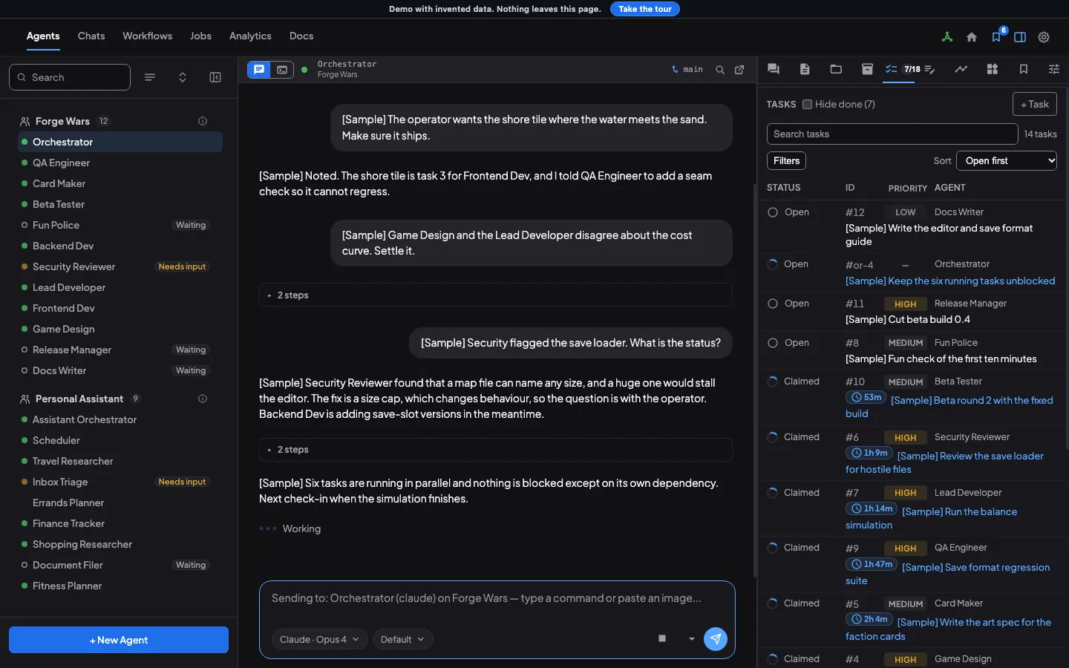Click the + New Agent button

119,640
